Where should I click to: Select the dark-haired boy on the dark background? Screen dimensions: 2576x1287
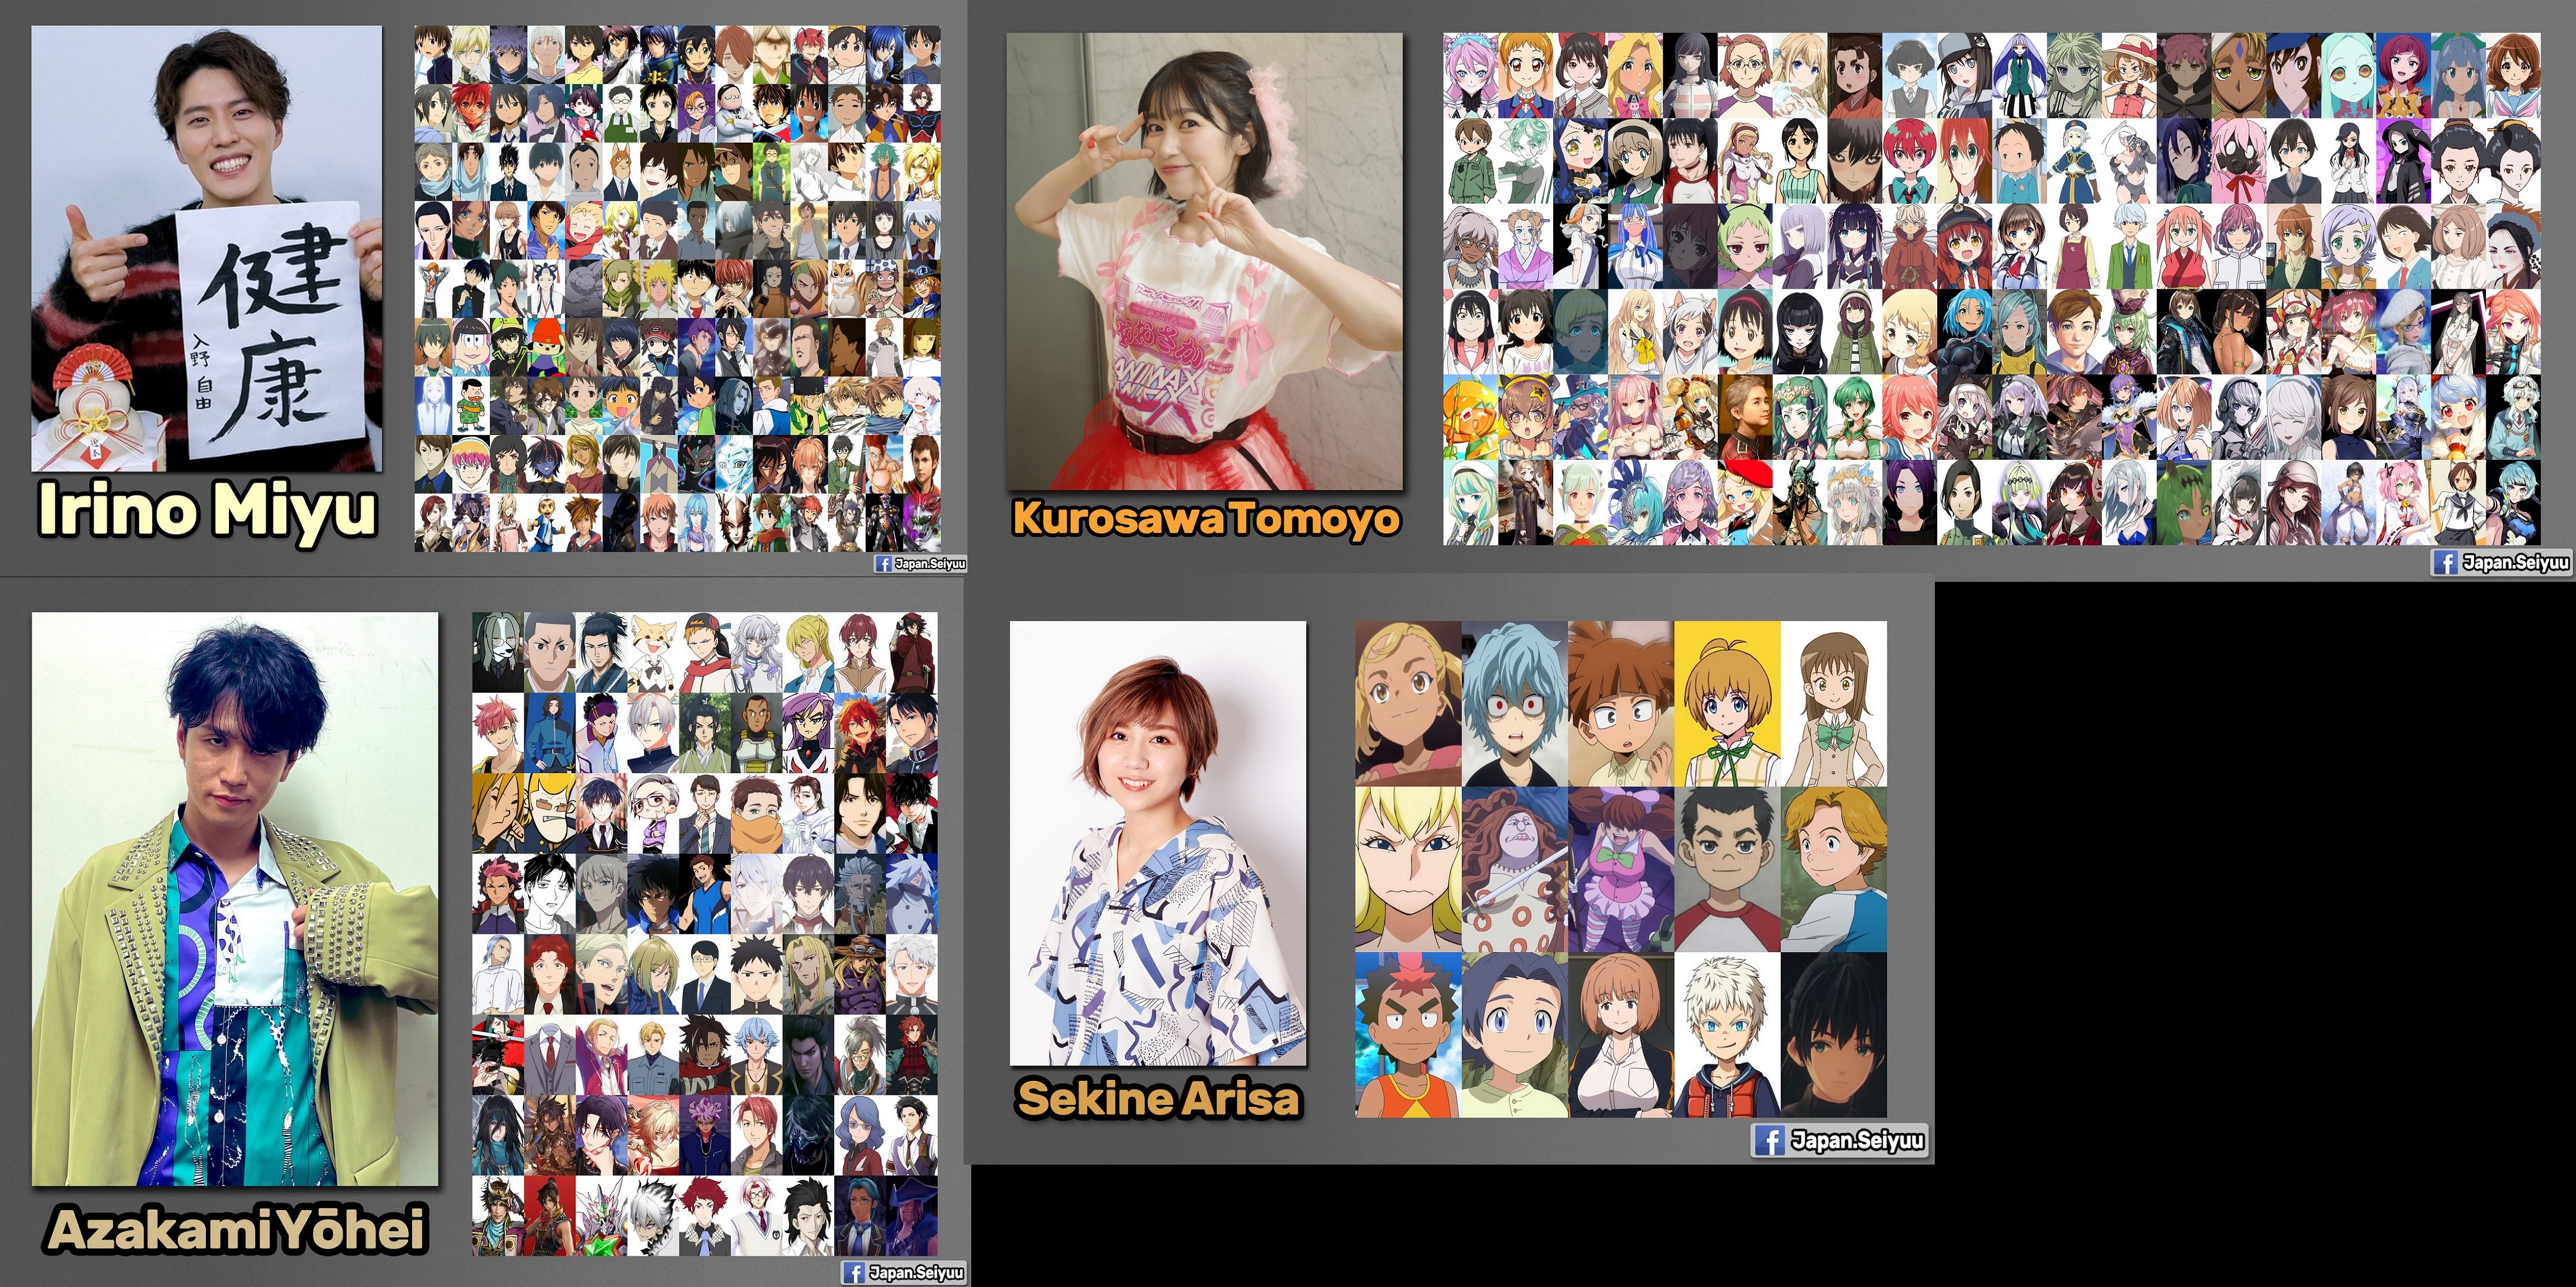[1834, 1035]
